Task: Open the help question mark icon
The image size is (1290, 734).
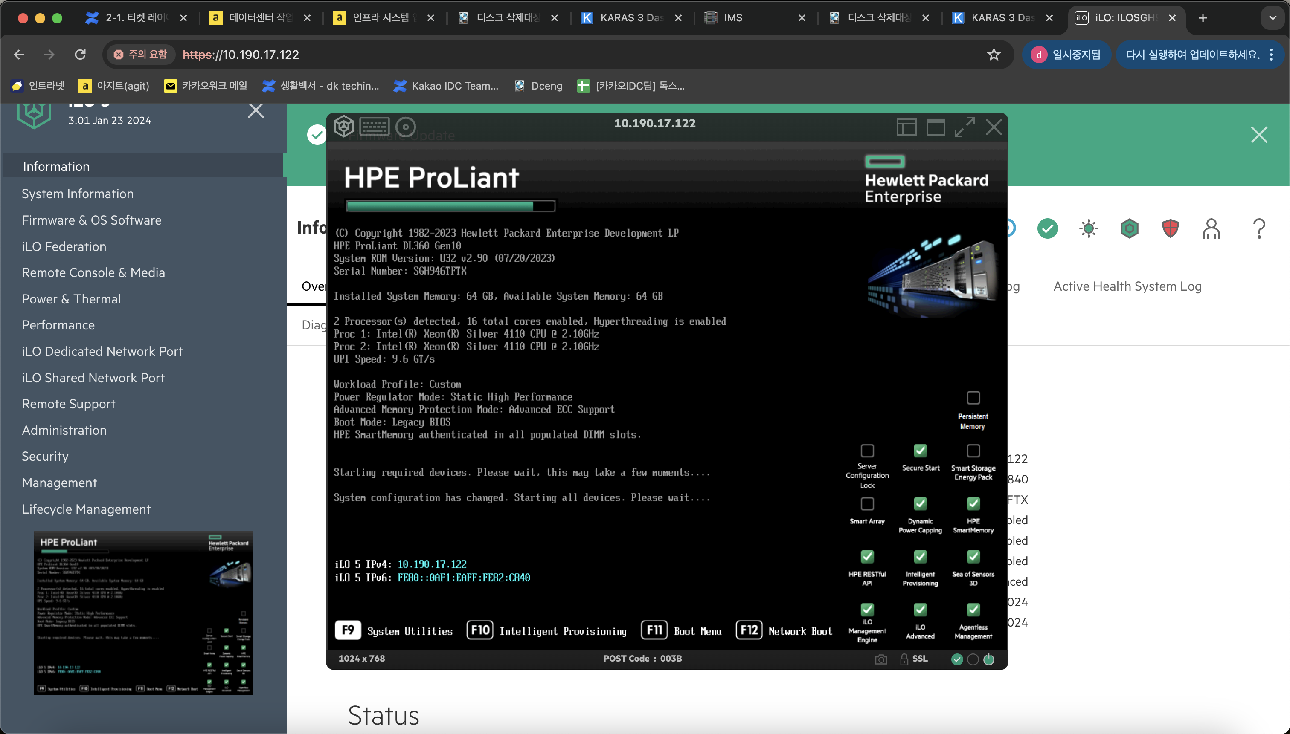Action: [x=1259, y=228]
